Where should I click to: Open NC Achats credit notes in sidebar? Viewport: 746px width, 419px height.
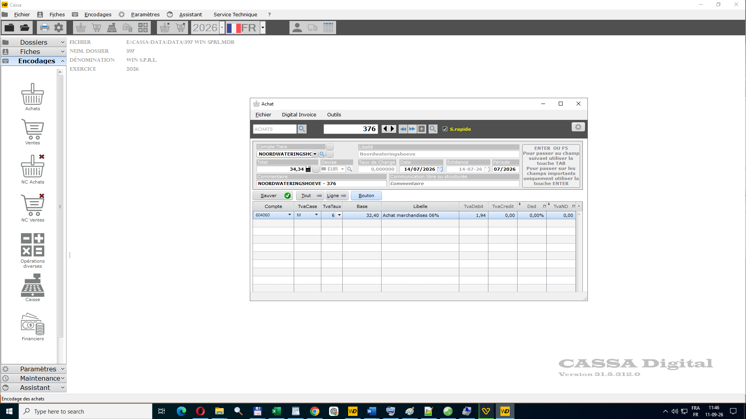(x=33, y=169)
